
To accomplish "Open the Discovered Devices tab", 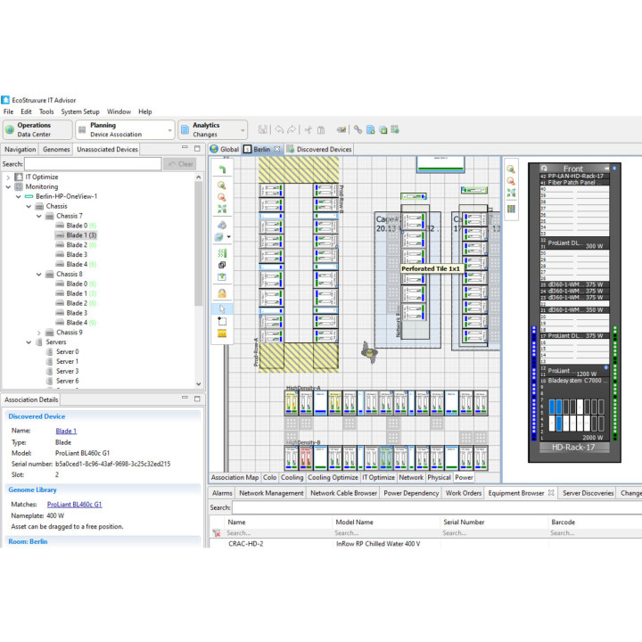I will (x=319, y=150).
